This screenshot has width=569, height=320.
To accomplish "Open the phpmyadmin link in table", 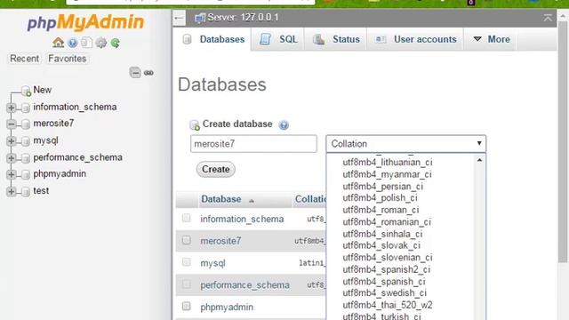I will pos(227,307).
